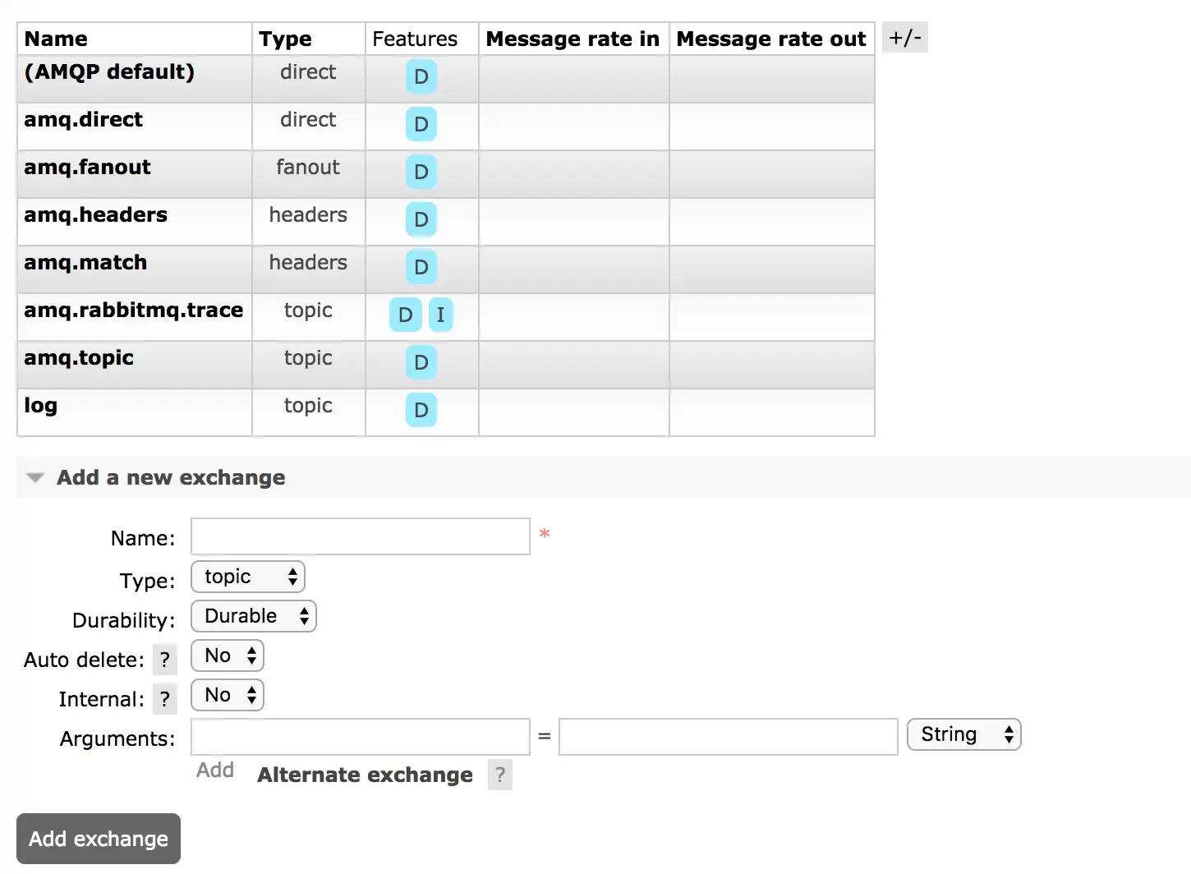
Task: Open the Alternate exchange help question mark
Action: point(499,775)
